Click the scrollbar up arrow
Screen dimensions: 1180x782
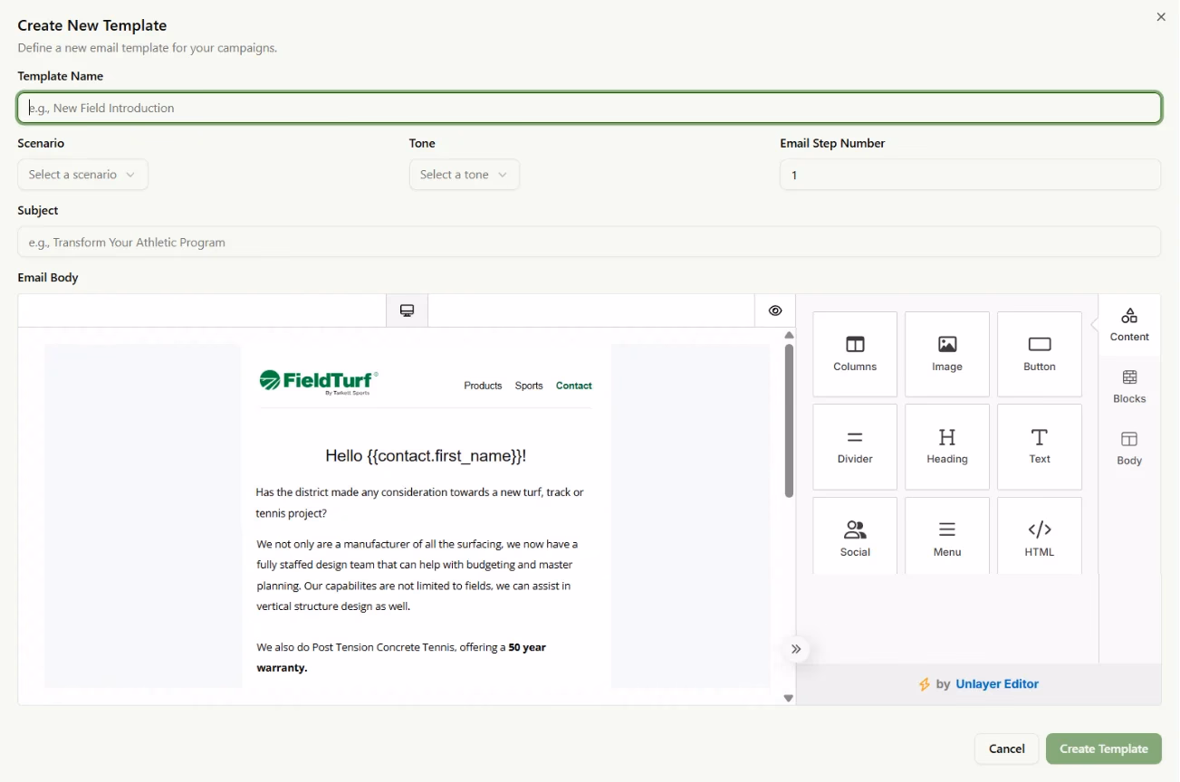789,335
